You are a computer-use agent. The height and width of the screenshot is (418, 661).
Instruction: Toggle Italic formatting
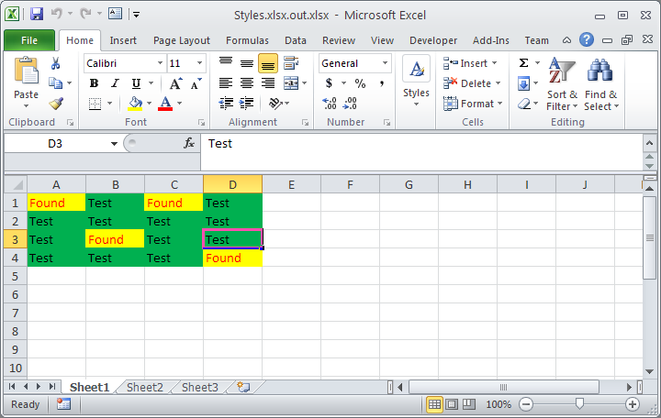[x=115, y=83]
